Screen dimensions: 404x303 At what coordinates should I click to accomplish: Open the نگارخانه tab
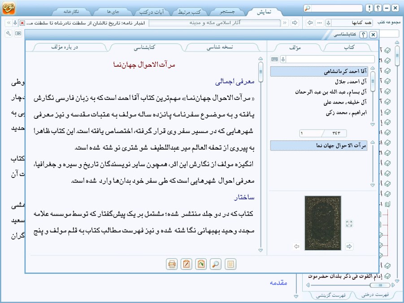click(71, 12)
